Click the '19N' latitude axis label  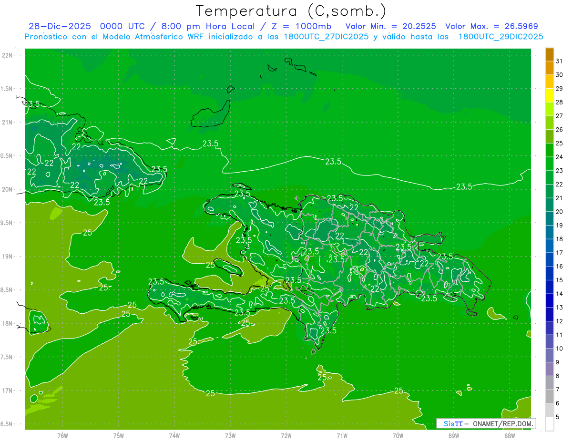[x=8, y=257]
